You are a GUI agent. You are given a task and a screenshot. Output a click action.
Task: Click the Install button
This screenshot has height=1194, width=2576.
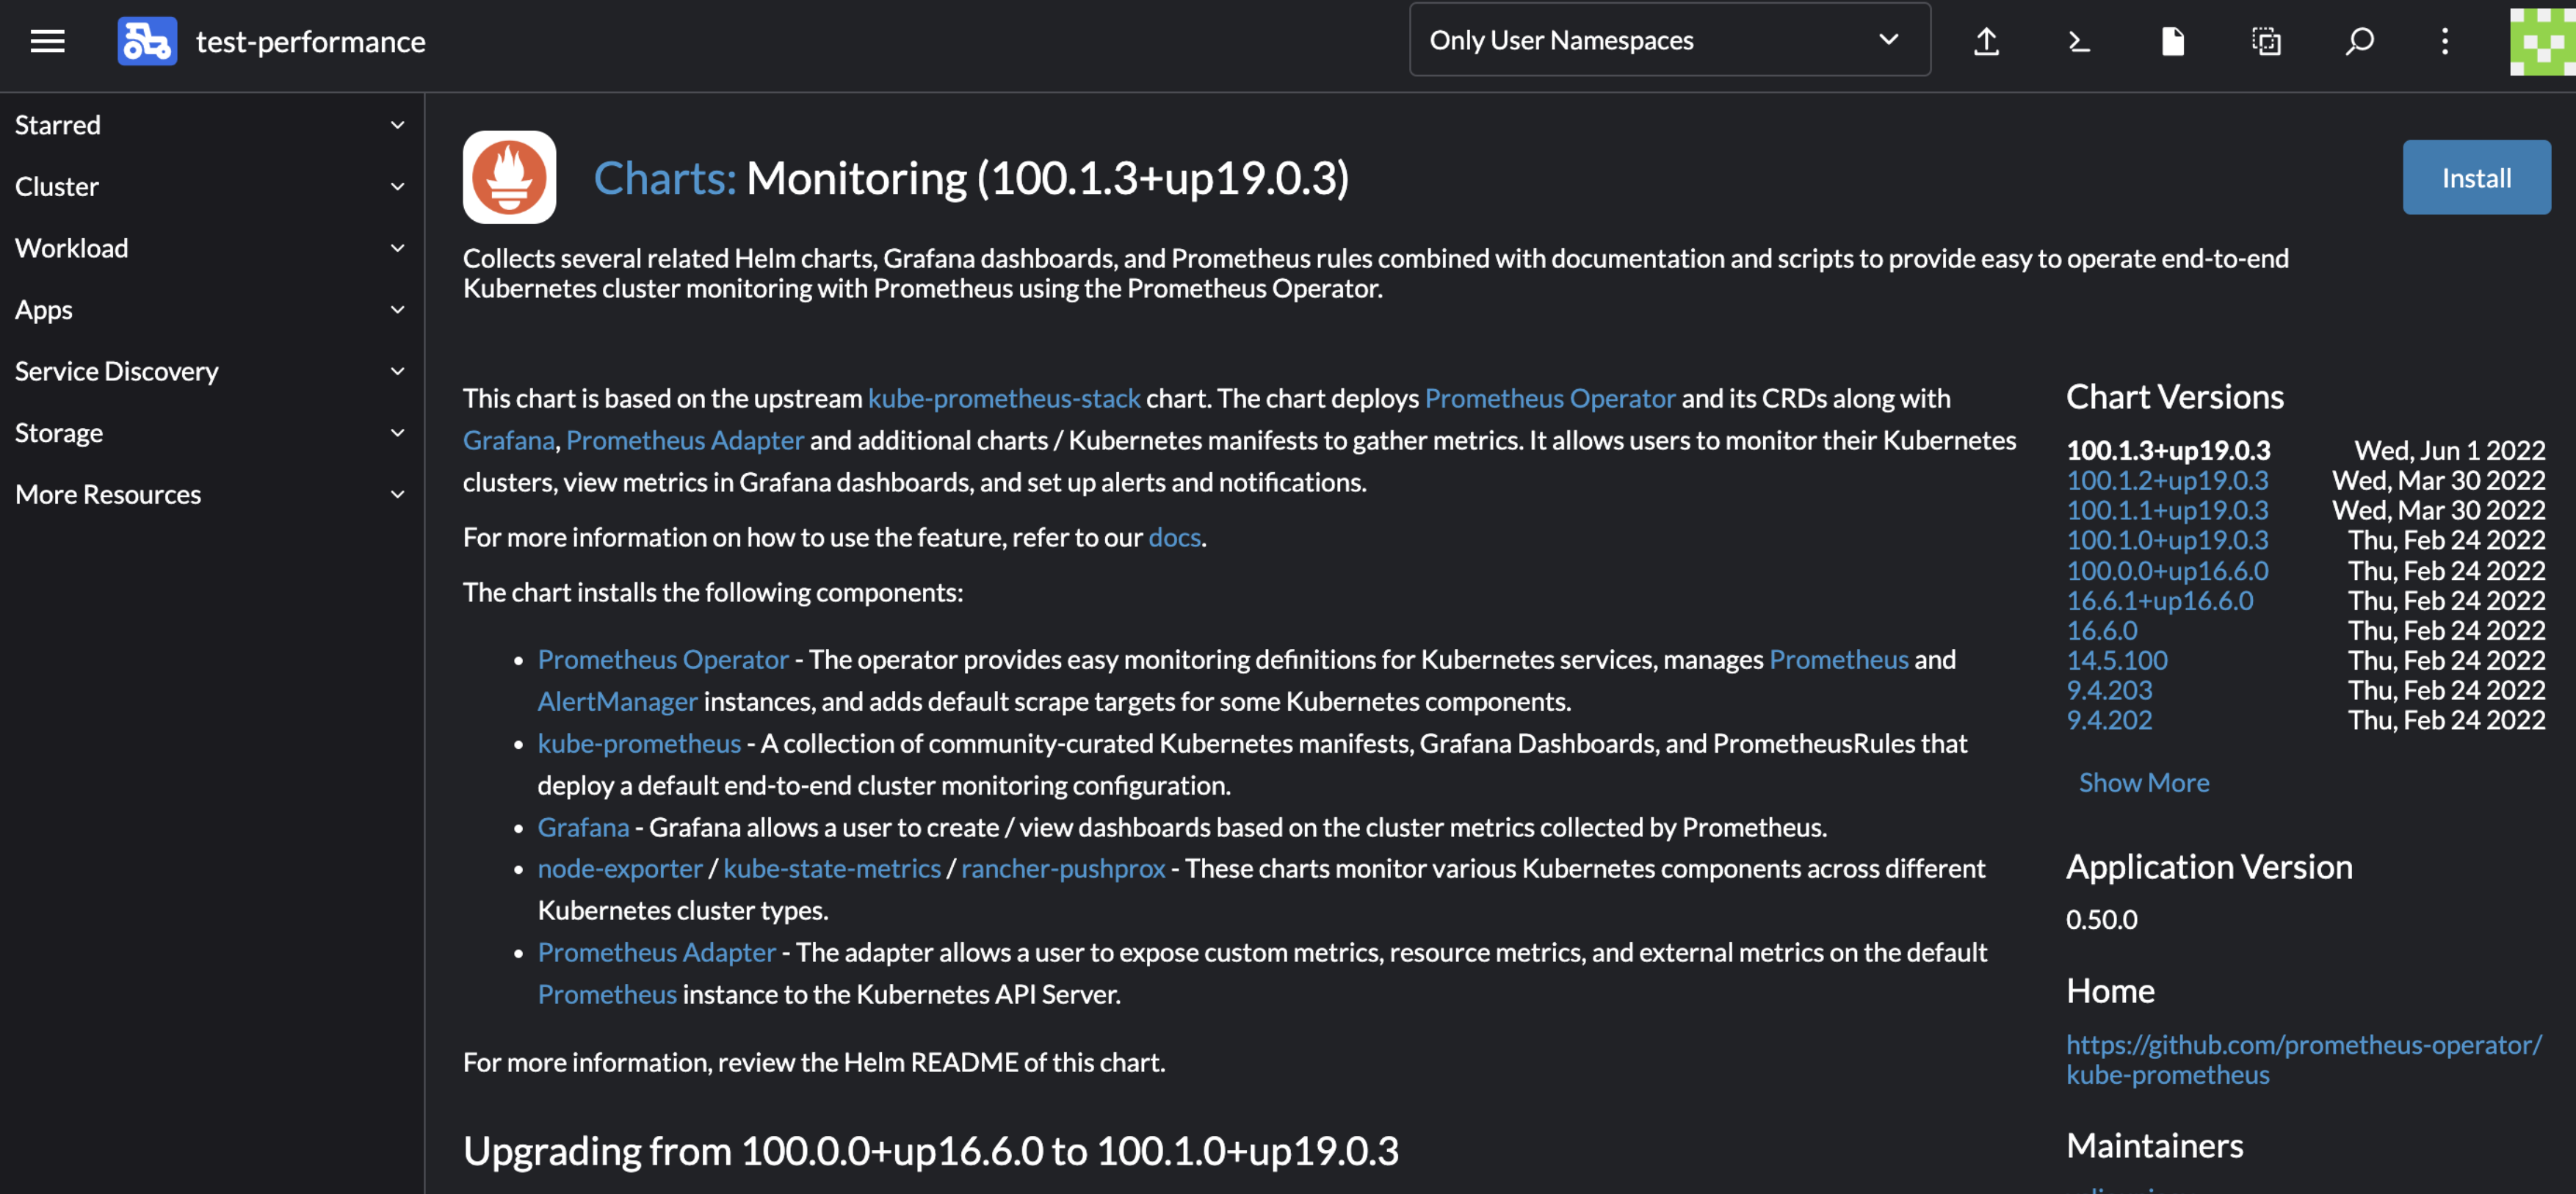[2476, 177]
